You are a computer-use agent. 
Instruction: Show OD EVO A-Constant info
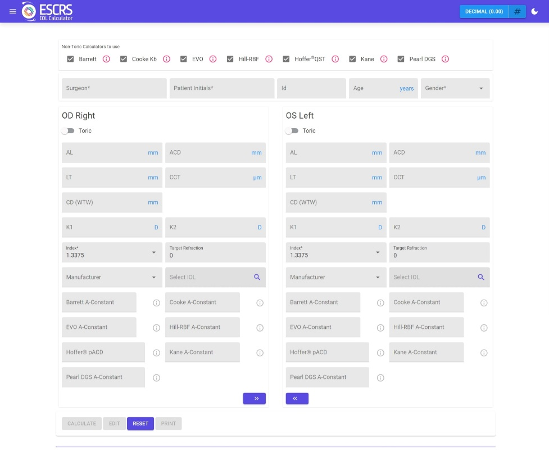click(x=157, y=328)
